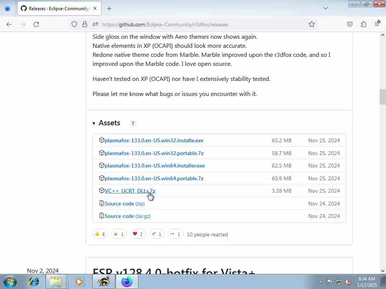Click the page vertical scrollbar thumb
The height and width of the screenshot is (289, 386).
coord(383,97)
